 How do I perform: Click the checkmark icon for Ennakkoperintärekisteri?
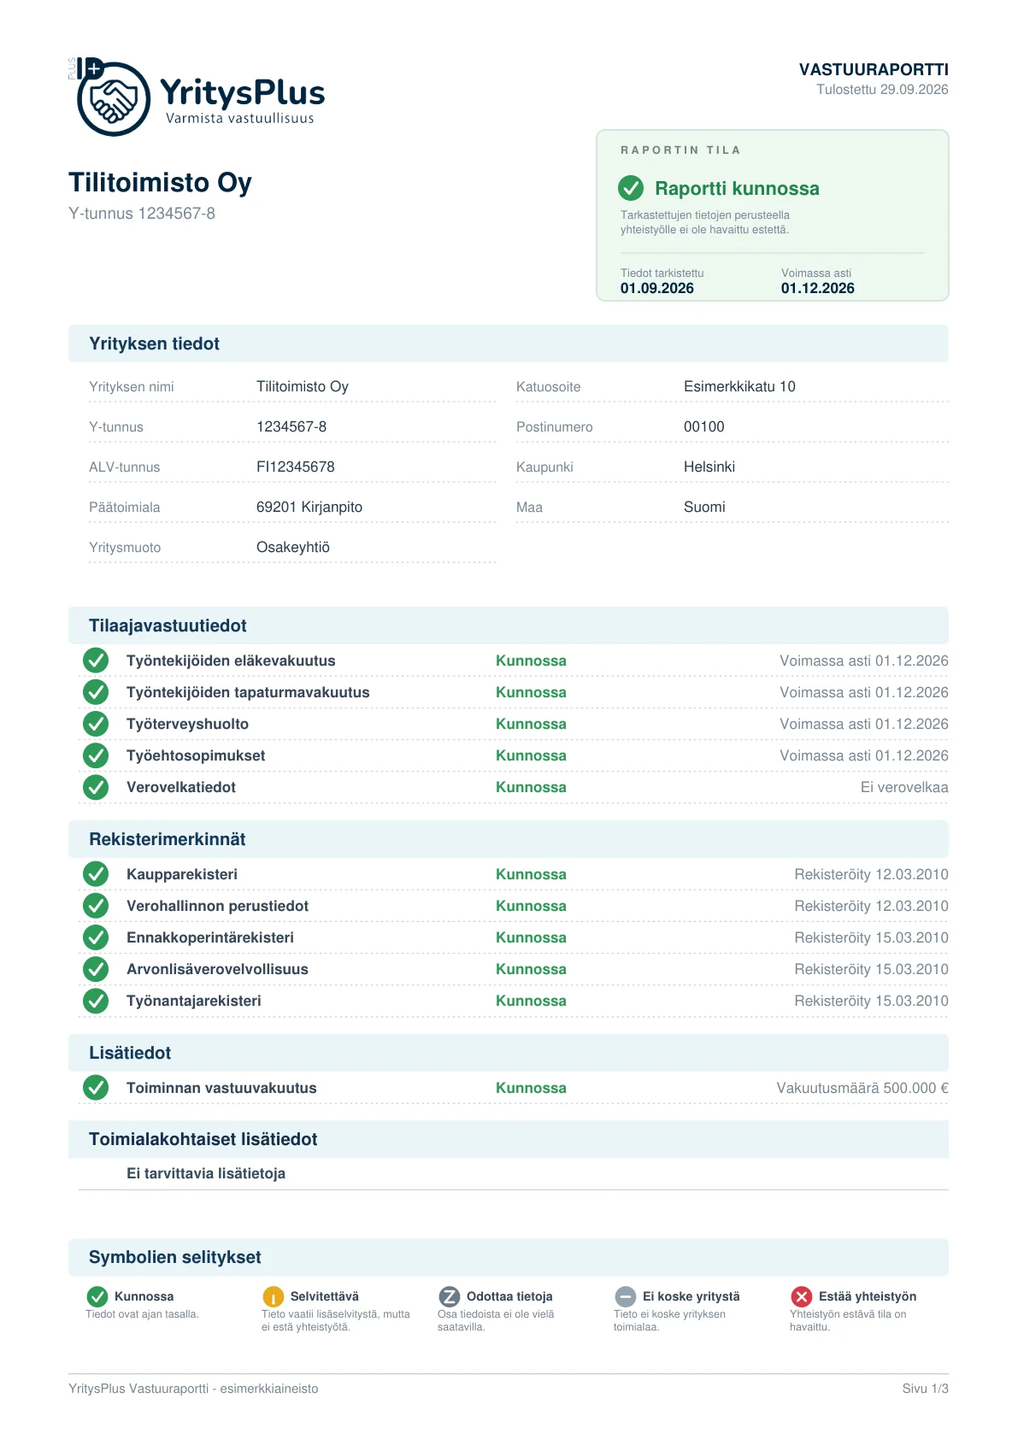[96, 937]
